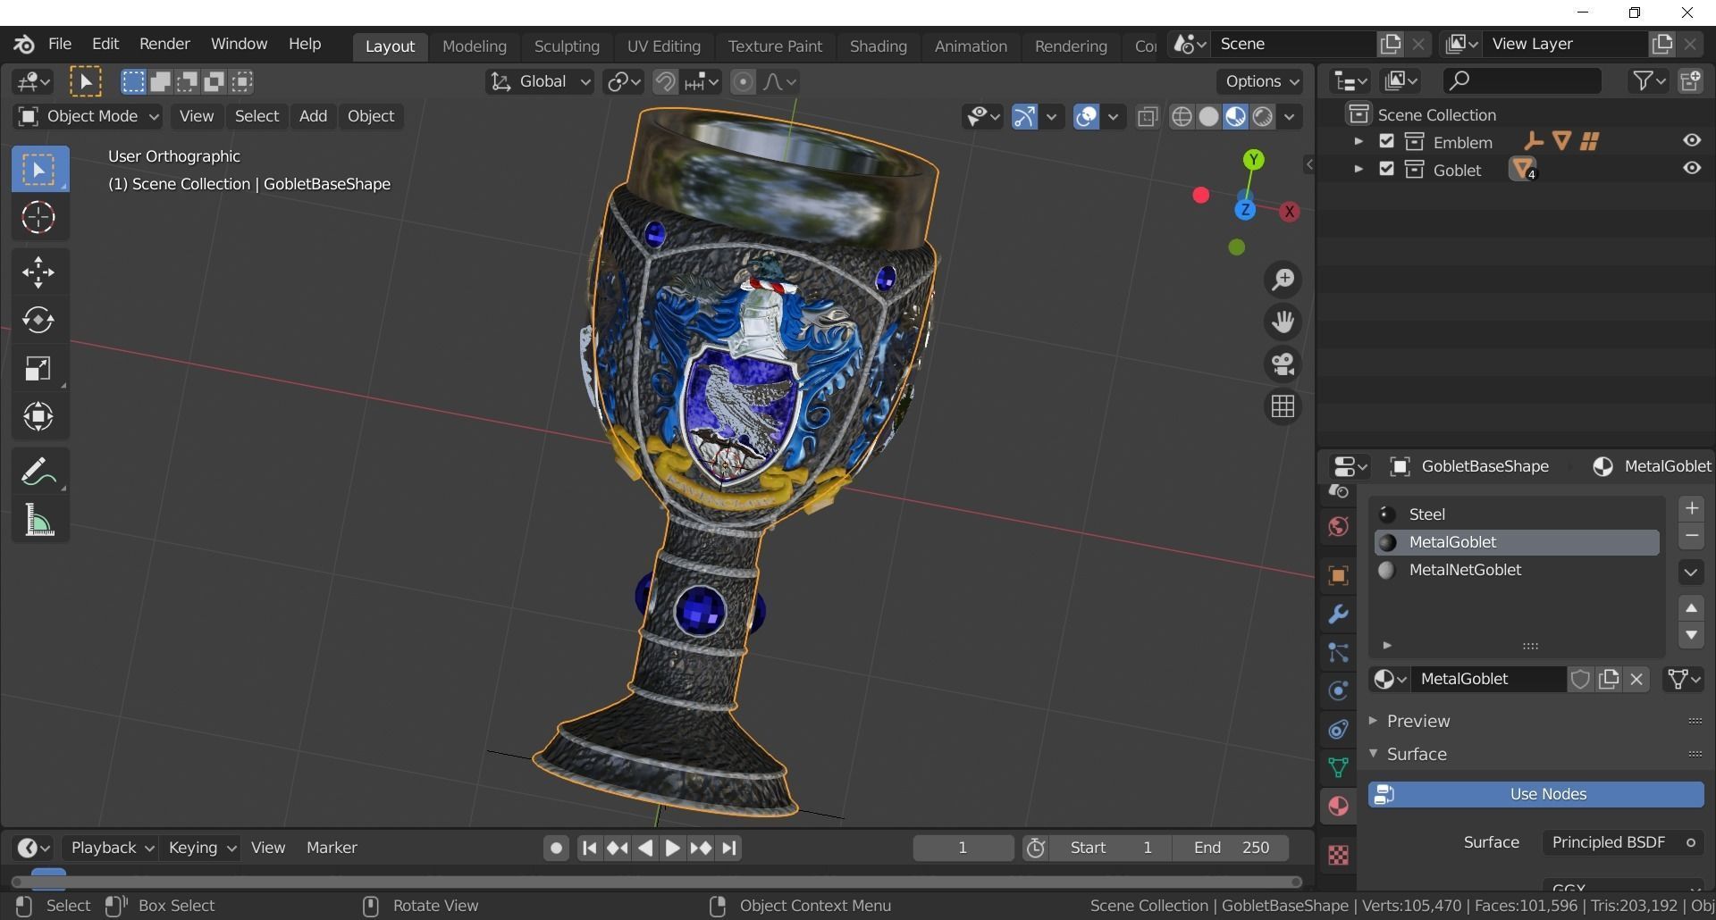Hide Emblem collection with eye icon

click(x=1692, y=141)
